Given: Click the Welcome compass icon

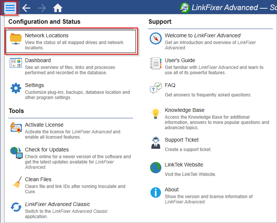Looking at the screenshot, I should tap(155, 38).
